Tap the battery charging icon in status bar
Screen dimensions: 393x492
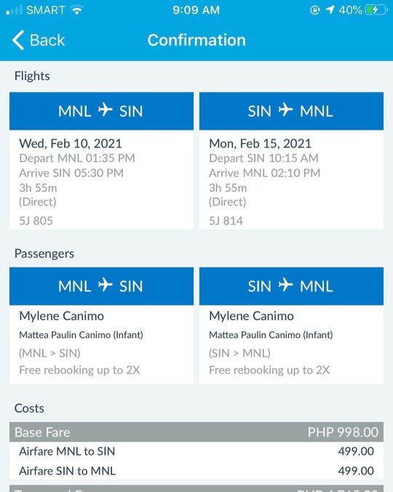coord(376,10)
